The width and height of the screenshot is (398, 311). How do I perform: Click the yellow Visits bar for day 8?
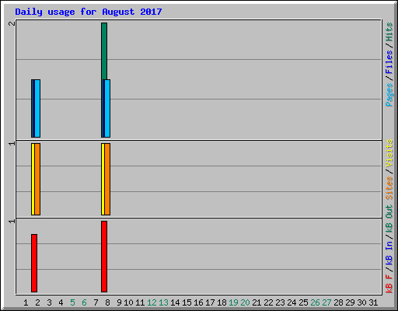click(x=103, y=179)
